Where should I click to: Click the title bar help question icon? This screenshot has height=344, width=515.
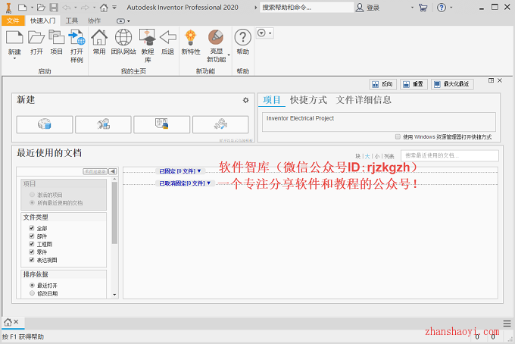click(x=442, y=8)
